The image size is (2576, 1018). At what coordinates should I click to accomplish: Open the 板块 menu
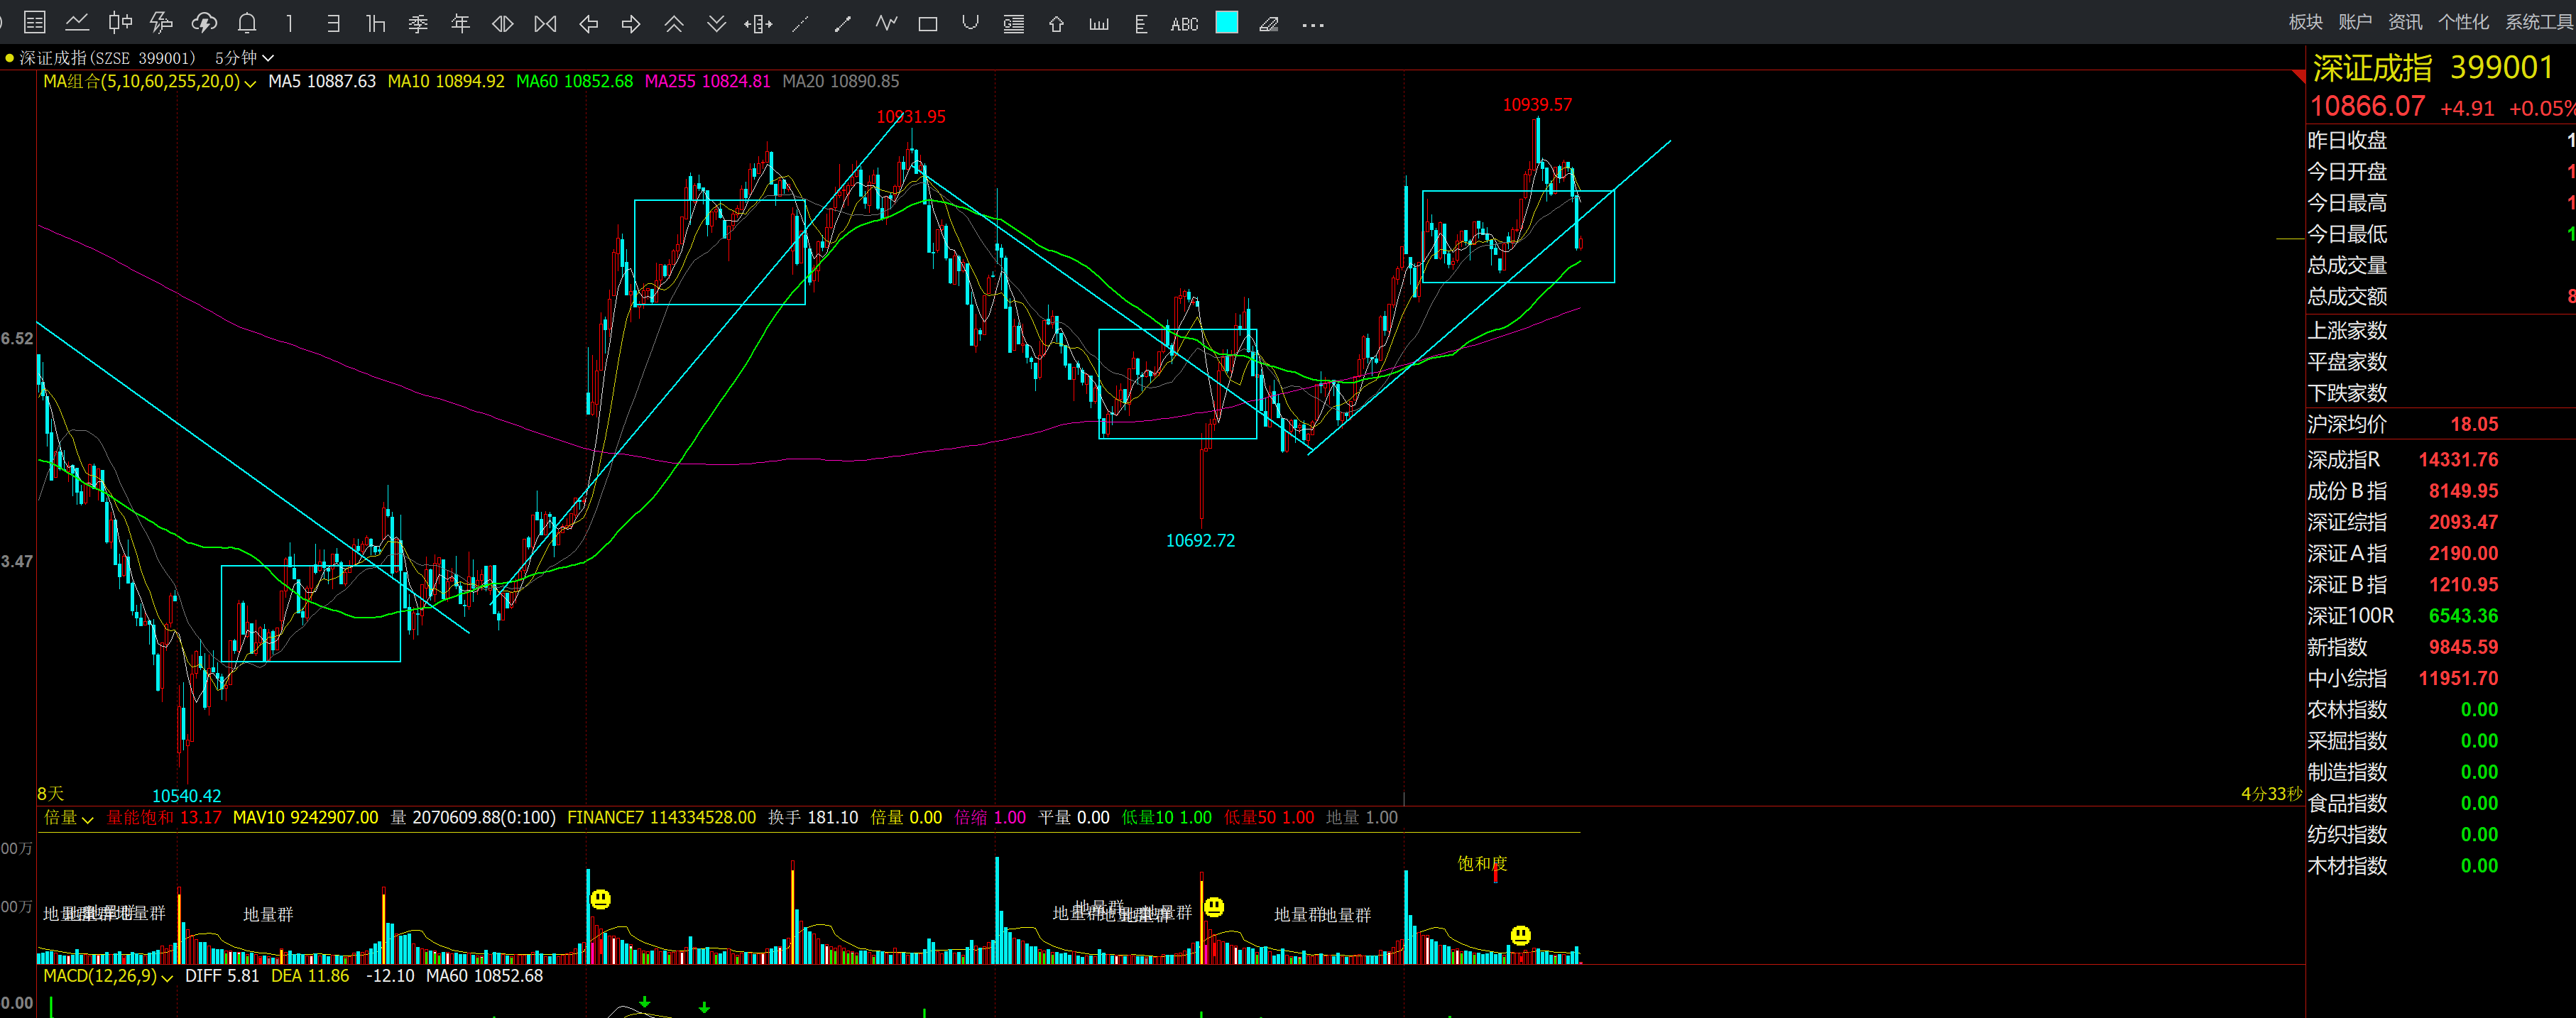click(2305, 22)
